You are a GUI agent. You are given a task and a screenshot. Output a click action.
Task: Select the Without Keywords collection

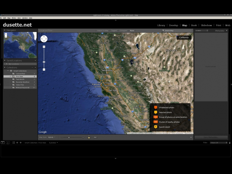(20, 88)
